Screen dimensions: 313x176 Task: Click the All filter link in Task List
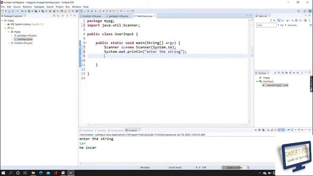282,25
